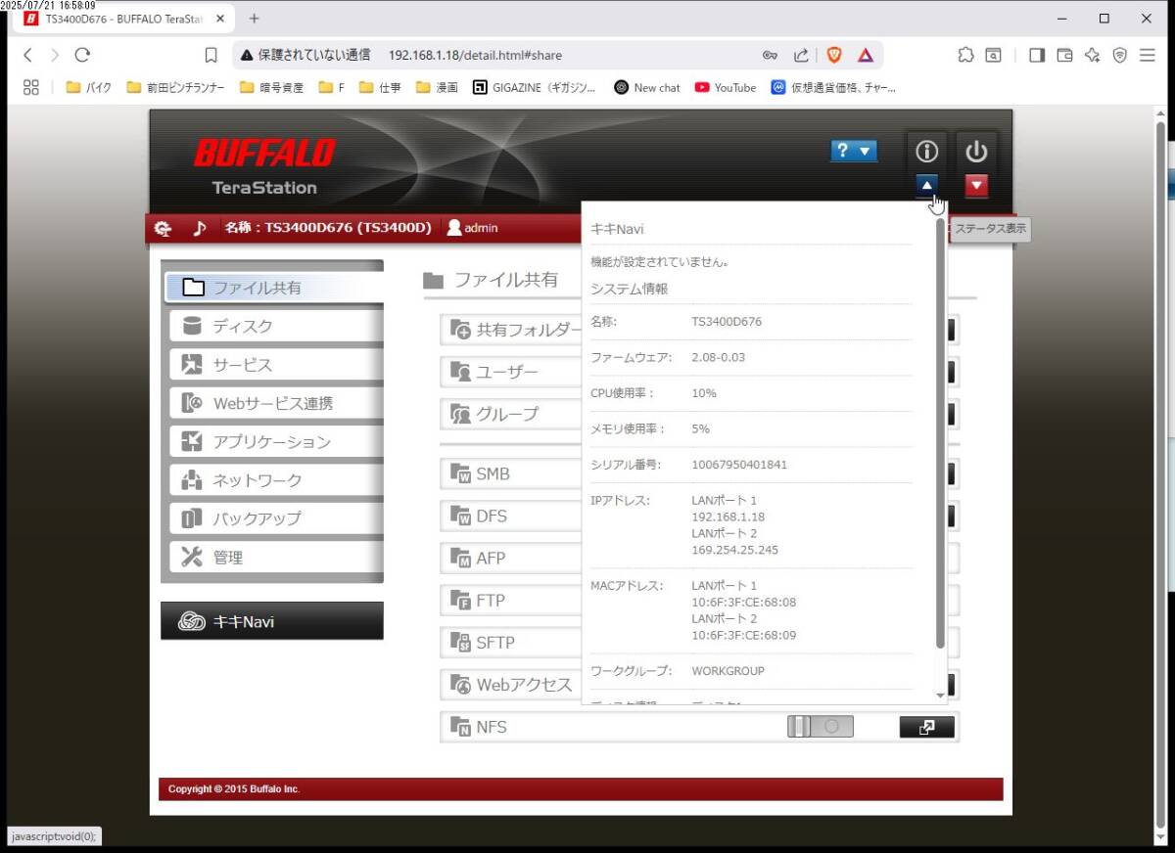Select ファイル共有 in left menu
1175x853 pixels.
[x=273, y=288]
